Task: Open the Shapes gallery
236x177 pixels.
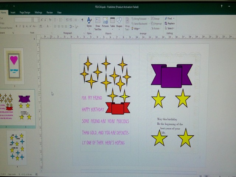Action: (119, 22)
